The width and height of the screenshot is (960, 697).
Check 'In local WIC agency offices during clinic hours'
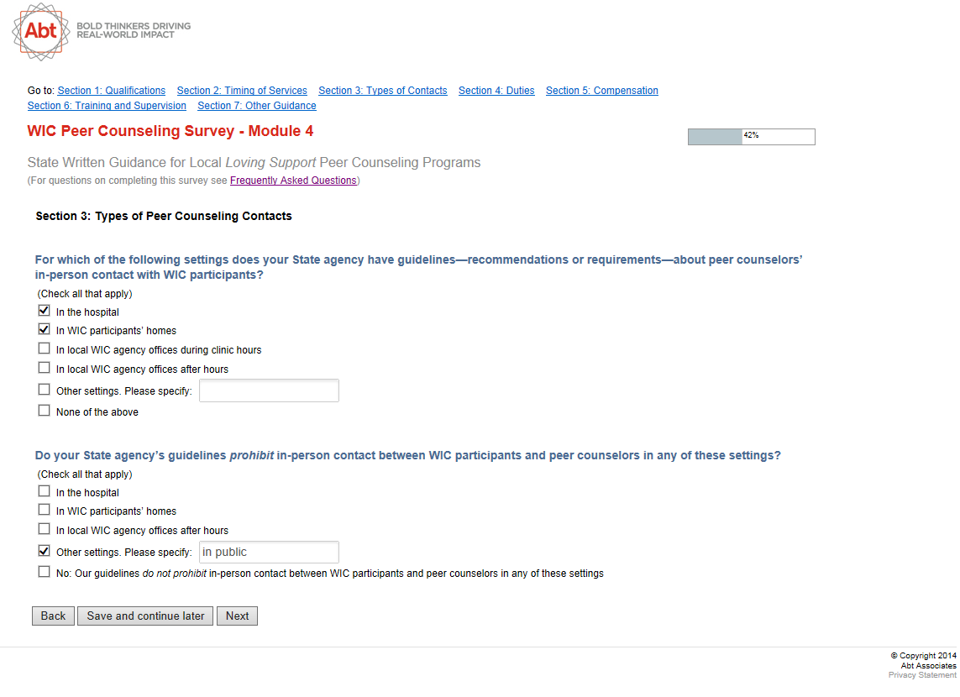(x=45, y=348)
